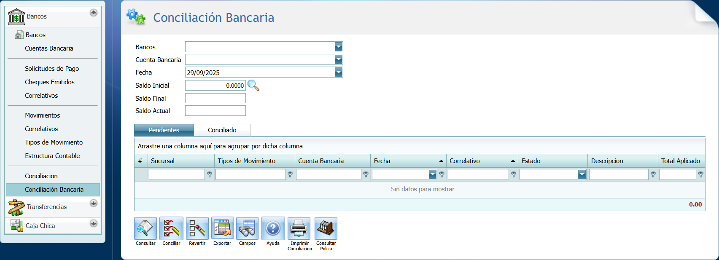Click the Conciliar checklist icon
Screen dimensions: 719x260
click(171, 229)
